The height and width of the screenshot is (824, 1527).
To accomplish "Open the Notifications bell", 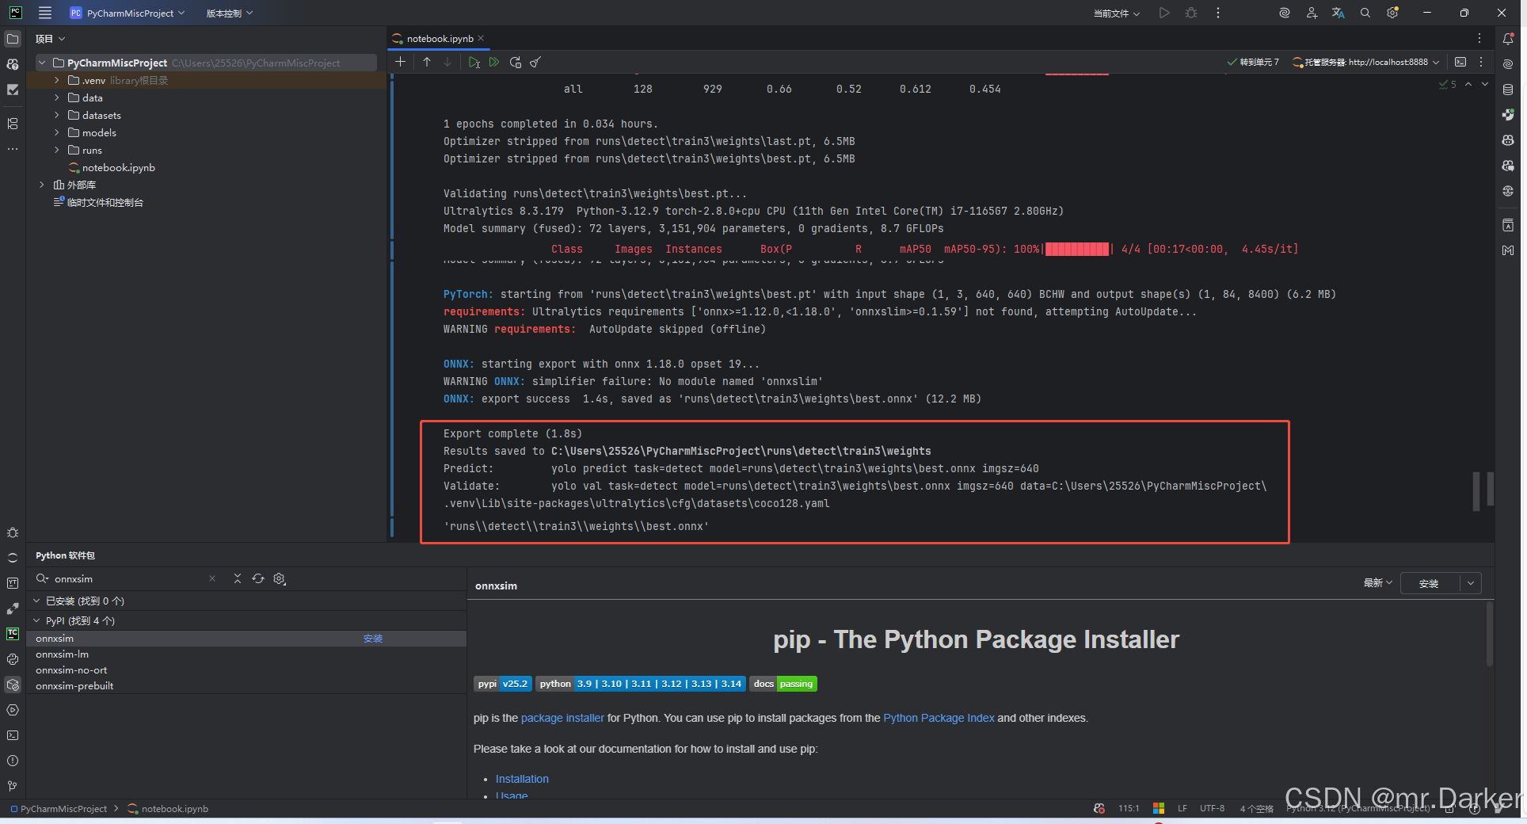I will 1508,39.
